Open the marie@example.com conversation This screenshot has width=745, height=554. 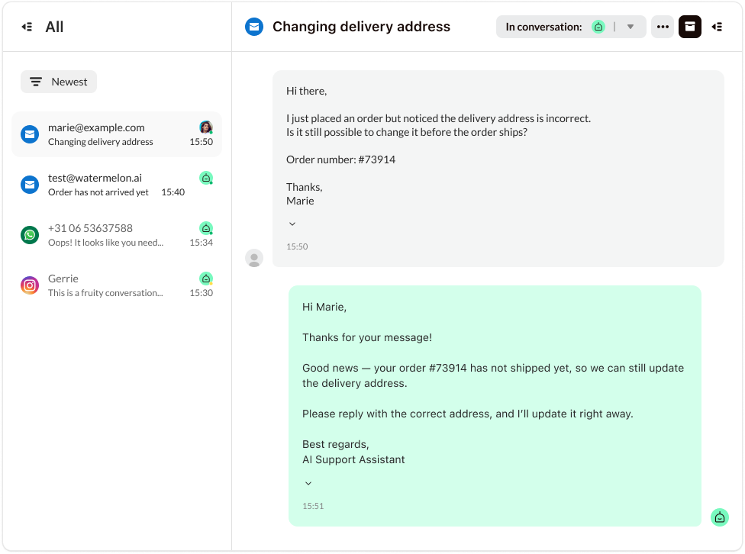[x=116, y=134]
